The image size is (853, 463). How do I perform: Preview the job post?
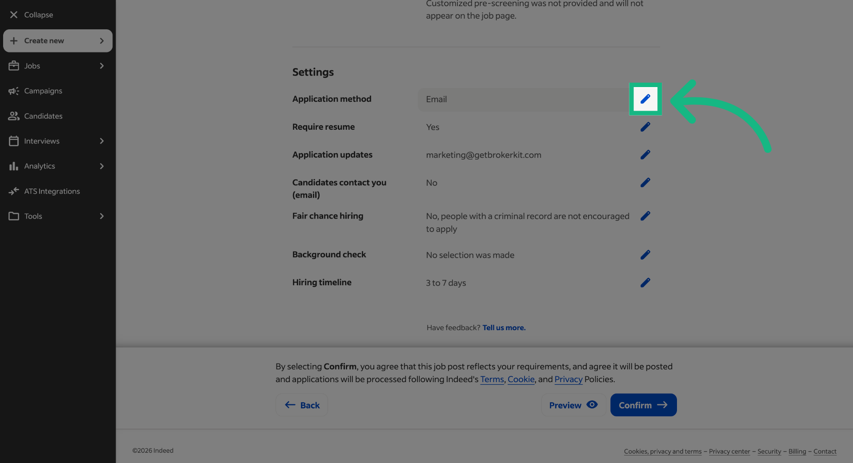pyautogui.click(x=573, y=405)
